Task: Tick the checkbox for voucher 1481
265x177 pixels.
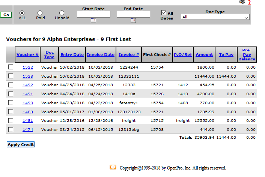Action: pyautogui.click(x=11, y=121)
